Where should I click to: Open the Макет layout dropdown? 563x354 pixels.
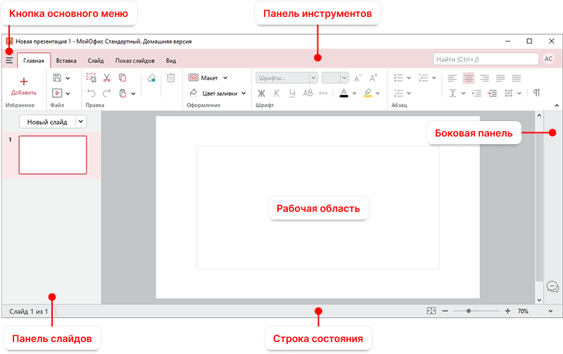pos(209,78)
